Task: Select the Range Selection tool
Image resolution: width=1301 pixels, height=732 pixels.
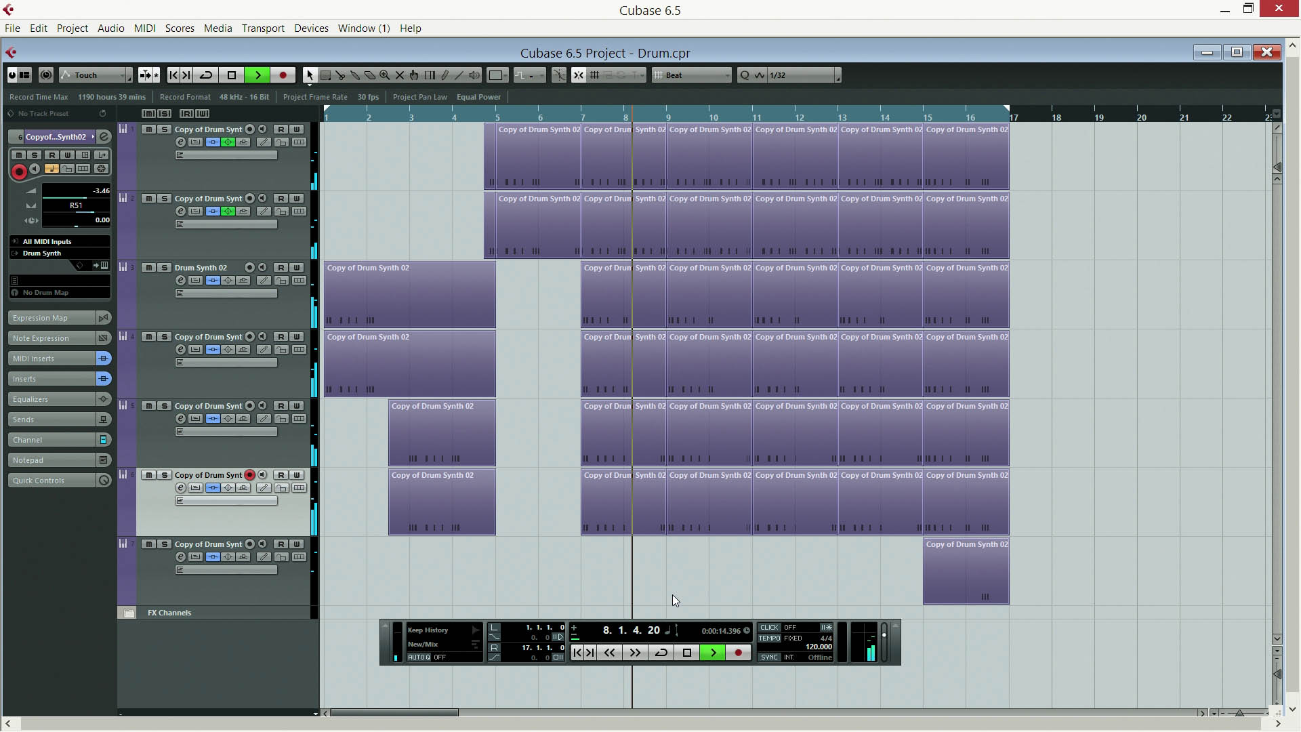Action: click(325, 75)
